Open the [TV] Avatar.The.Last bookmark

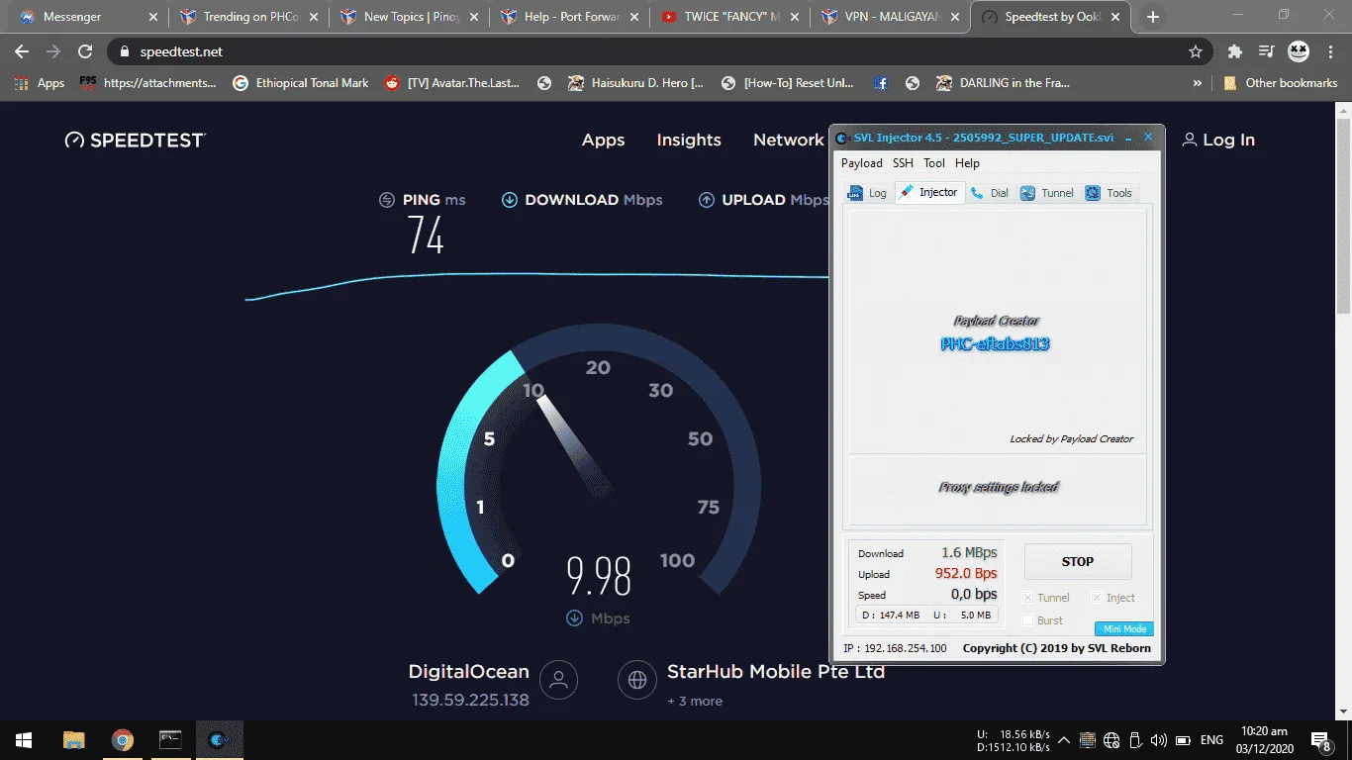(452, 83)
